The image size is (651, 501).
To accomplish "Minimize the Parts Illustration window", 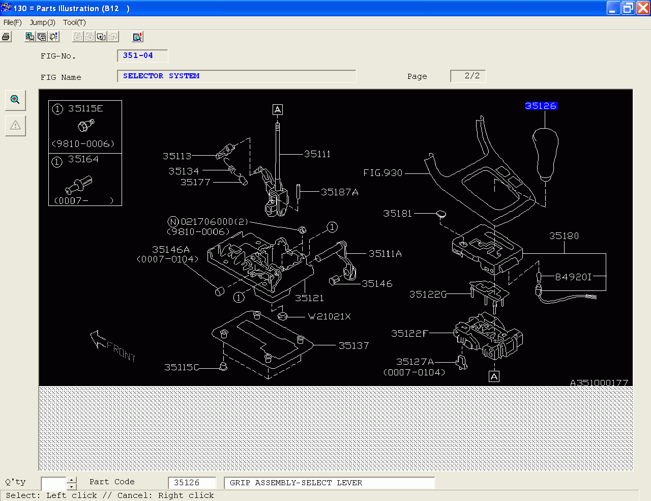I will pyautogui.click(x=613, y=8).
